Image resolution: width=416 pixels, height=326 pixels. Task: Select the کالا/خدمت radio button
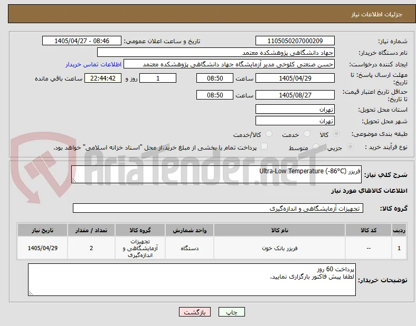point(269,134)
